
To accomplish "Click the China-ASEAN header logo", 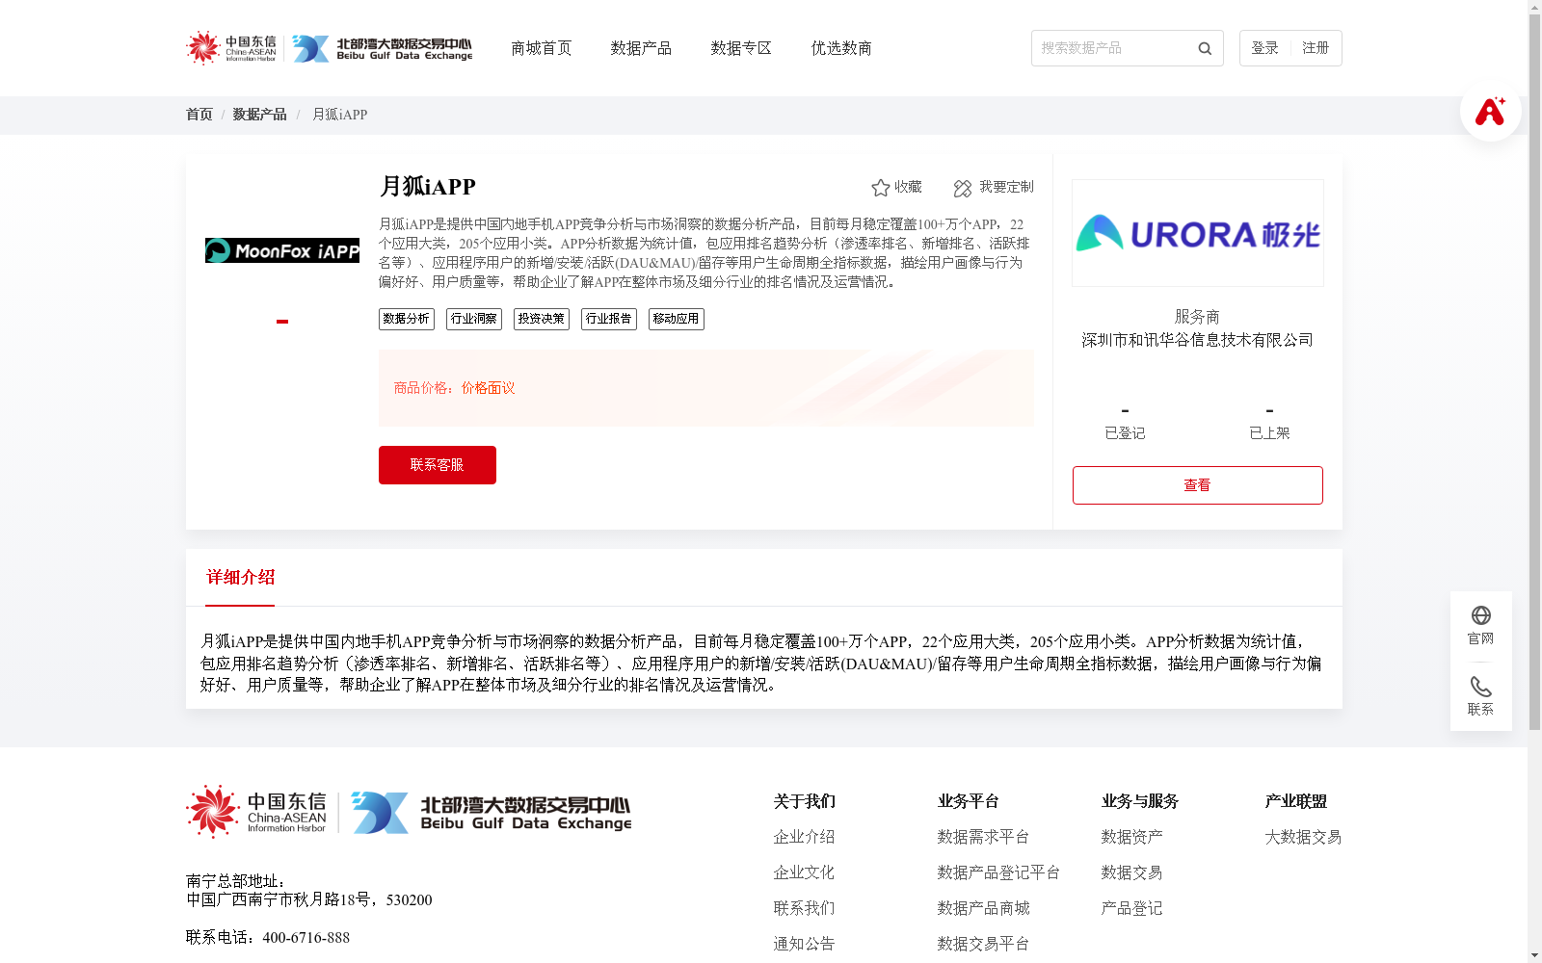I will pyautogui.click(x=231, y=48).
